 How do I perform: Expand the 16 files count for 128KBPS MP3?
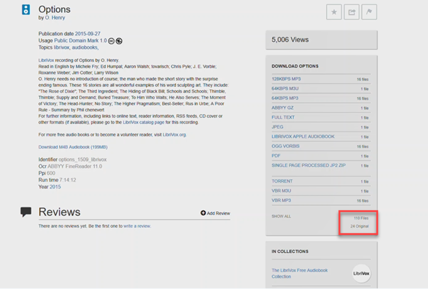[362, 79]
